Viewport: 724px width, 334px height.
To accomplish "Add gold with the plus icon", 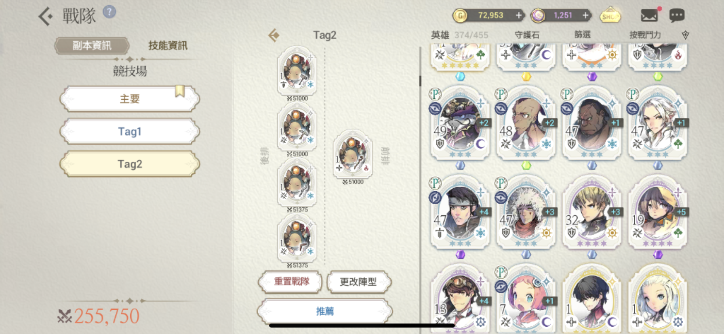I will tap(519, 15).
